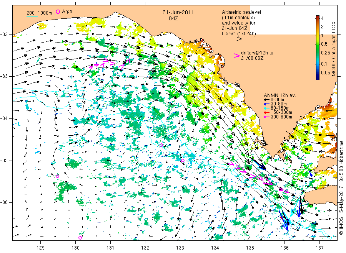Click the 130 longitude axis label
Viewport: 346px width, 253px height.
pyautogui.click(x=75, y=248)
